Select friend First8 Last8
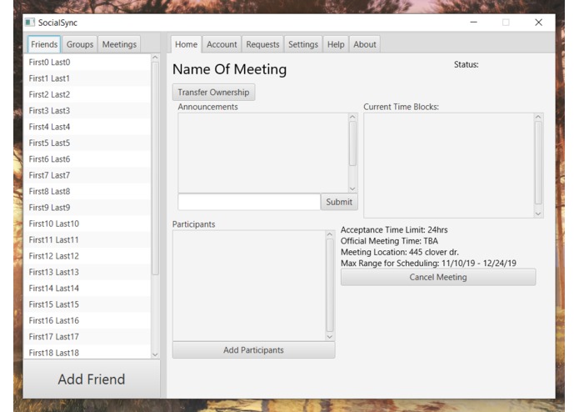The image size is (579, 412). click(87, 191)
